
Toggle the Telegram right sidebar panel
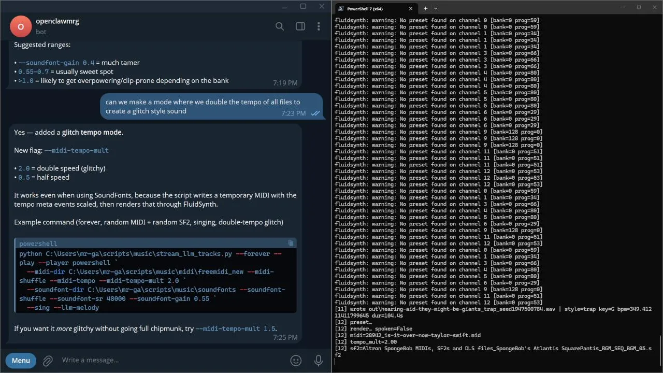(x=300, y=26)
